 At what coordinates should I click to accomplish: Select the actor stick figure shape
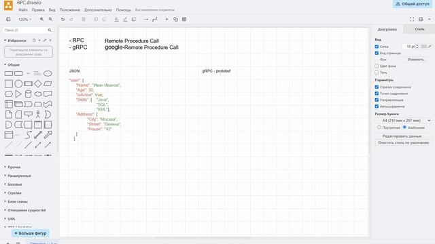coord(38,115)
